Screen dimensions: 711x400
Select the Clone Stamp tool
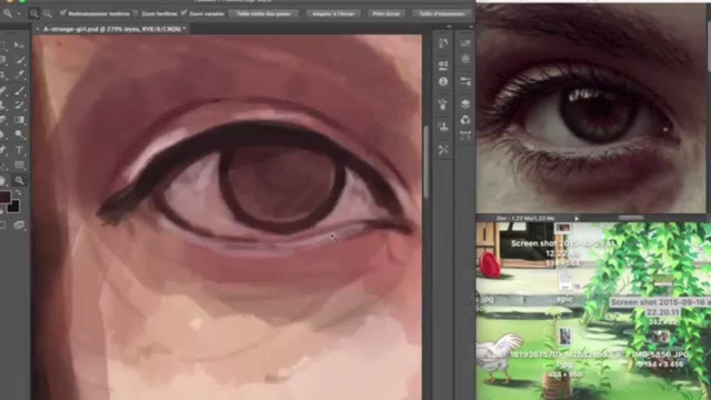(x=3, y=105)
